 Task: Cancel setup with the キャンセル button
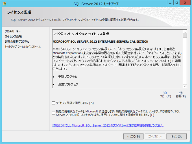(x=176, y=136)
